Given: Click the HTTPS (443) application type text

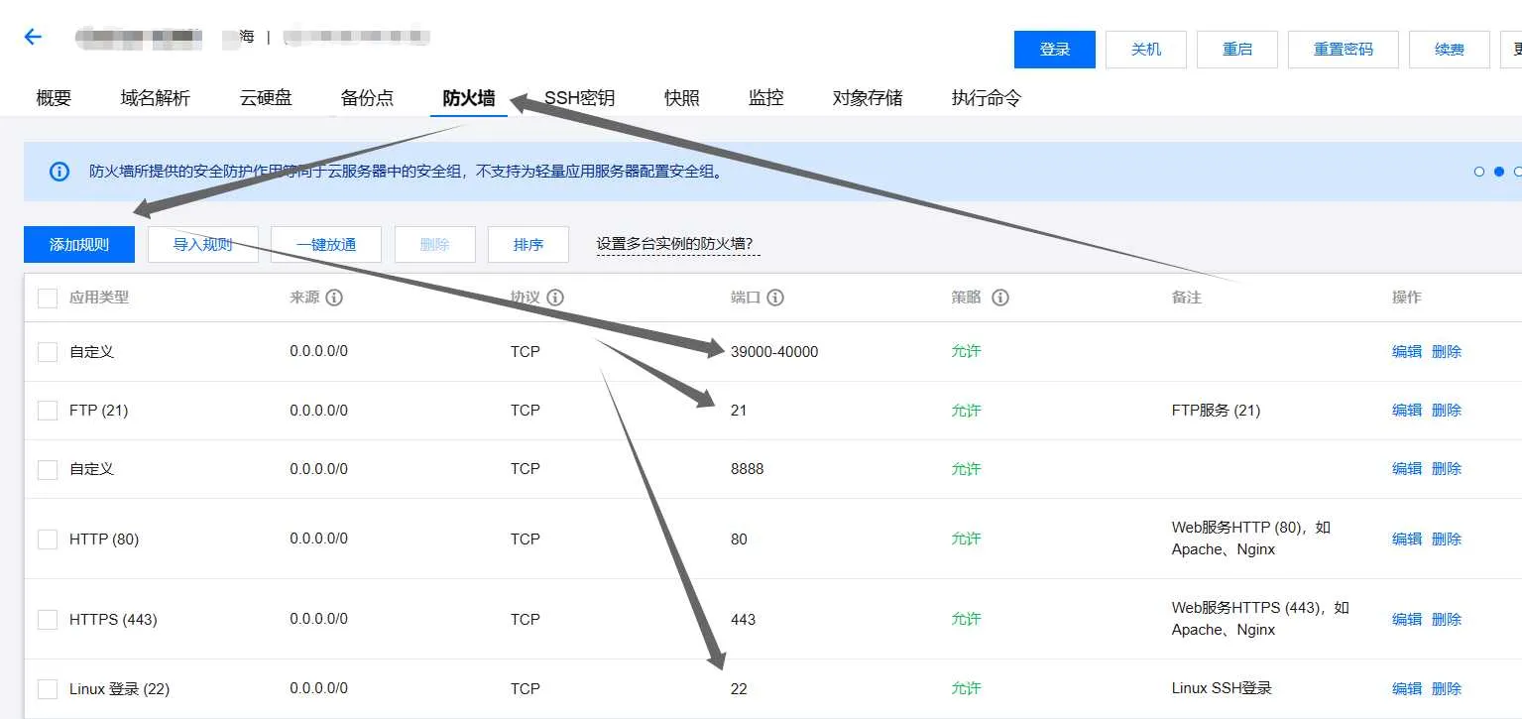Looking at the screenshot, I should tap(113, 620).
